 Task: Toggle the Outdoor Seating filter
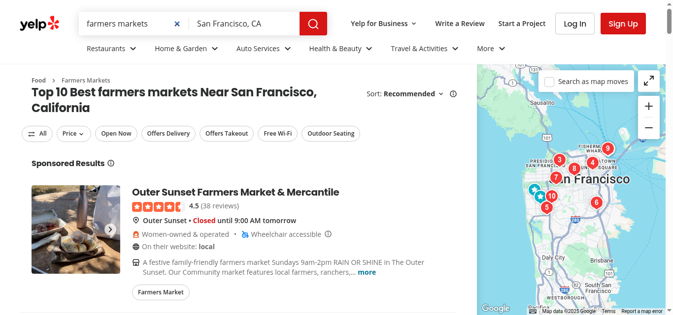(331, 134)
